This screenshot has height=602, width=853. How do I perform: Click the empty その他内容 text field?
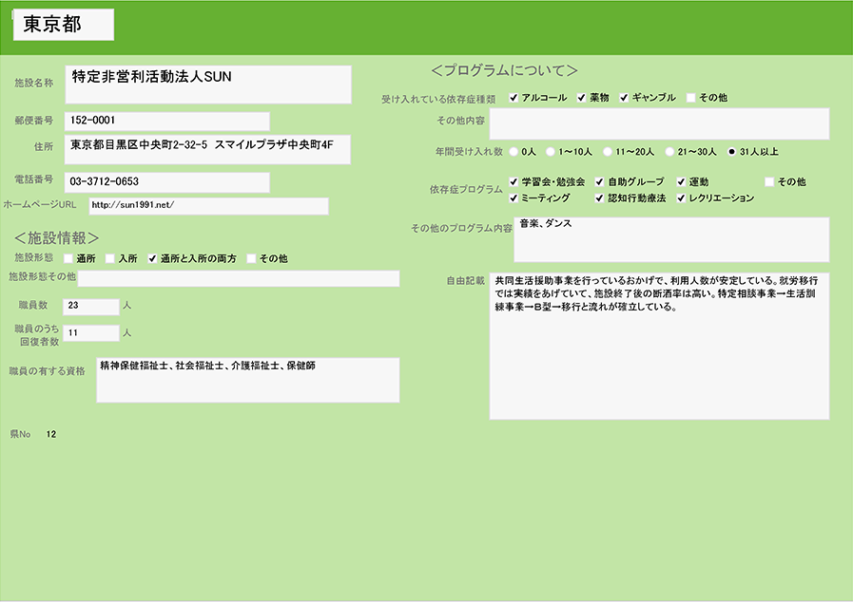point(659,123)
